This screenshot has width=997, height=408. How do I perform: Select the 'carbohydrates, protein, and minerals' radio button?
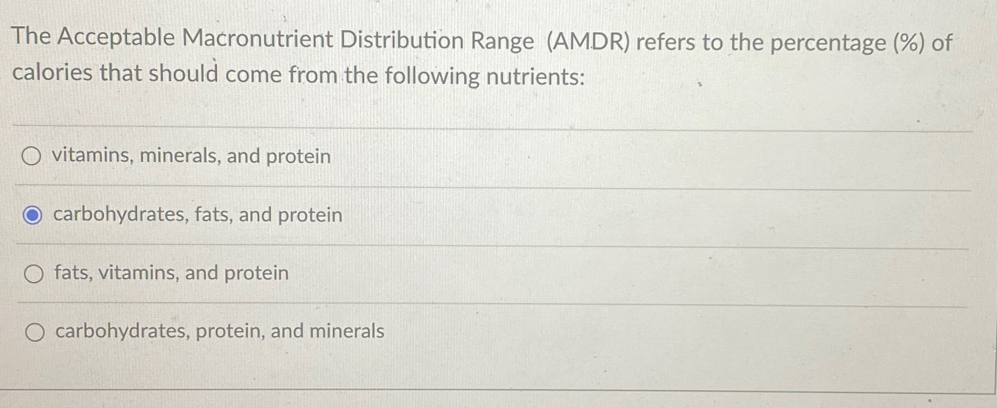click(x=35, y=332)
